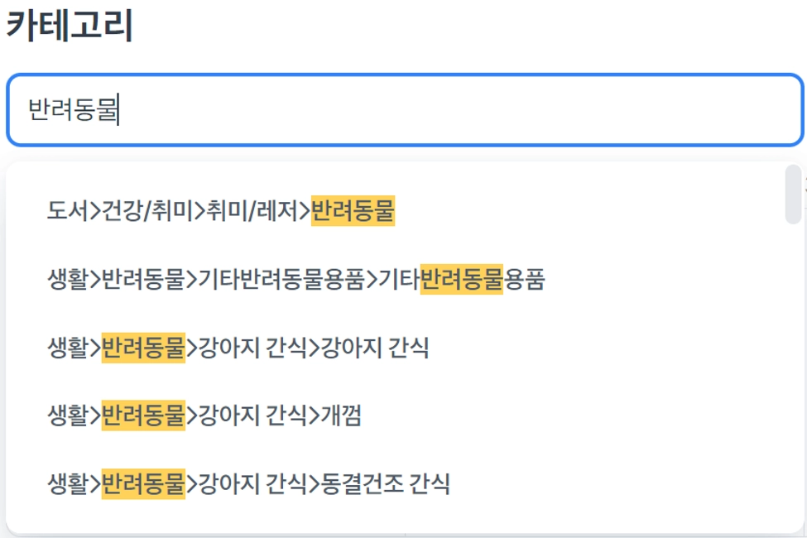Click highlighted 반려동물 in the 개껌 row

point(143,416)
